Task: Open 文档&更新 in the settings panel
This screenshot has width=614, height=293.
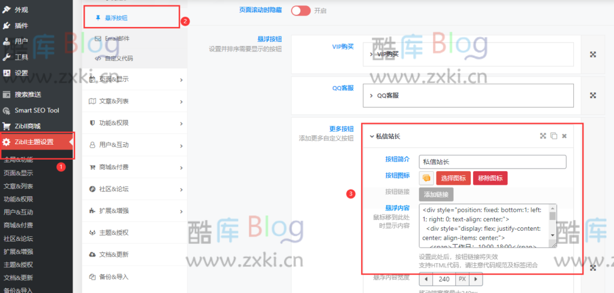Action: 135,255
